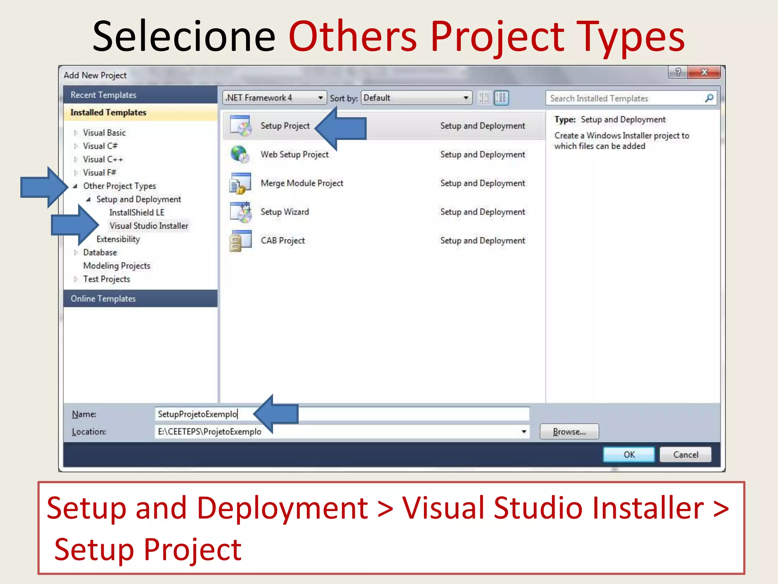778x584 pixels.
Task: Collapse the Other Project Types node
Action: [x=75, y=186]
